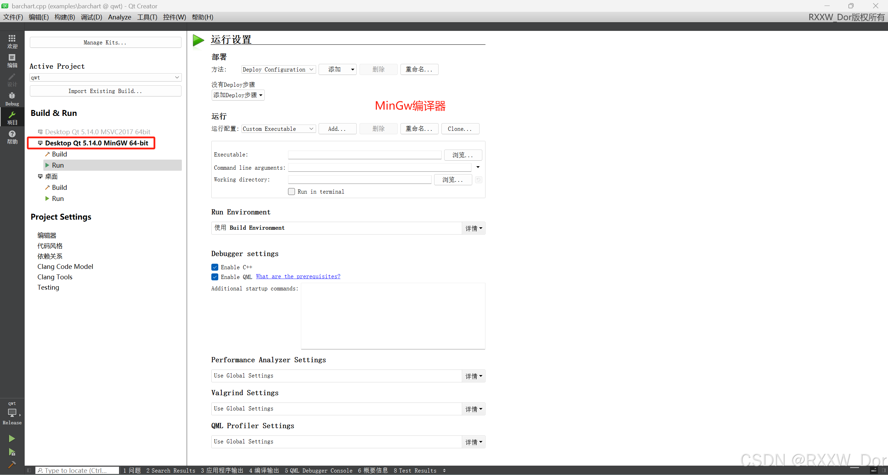Viewport: 888px width, 475px height.
Task: Click the Build hammer icon
Action: click(x=12, y=465)
